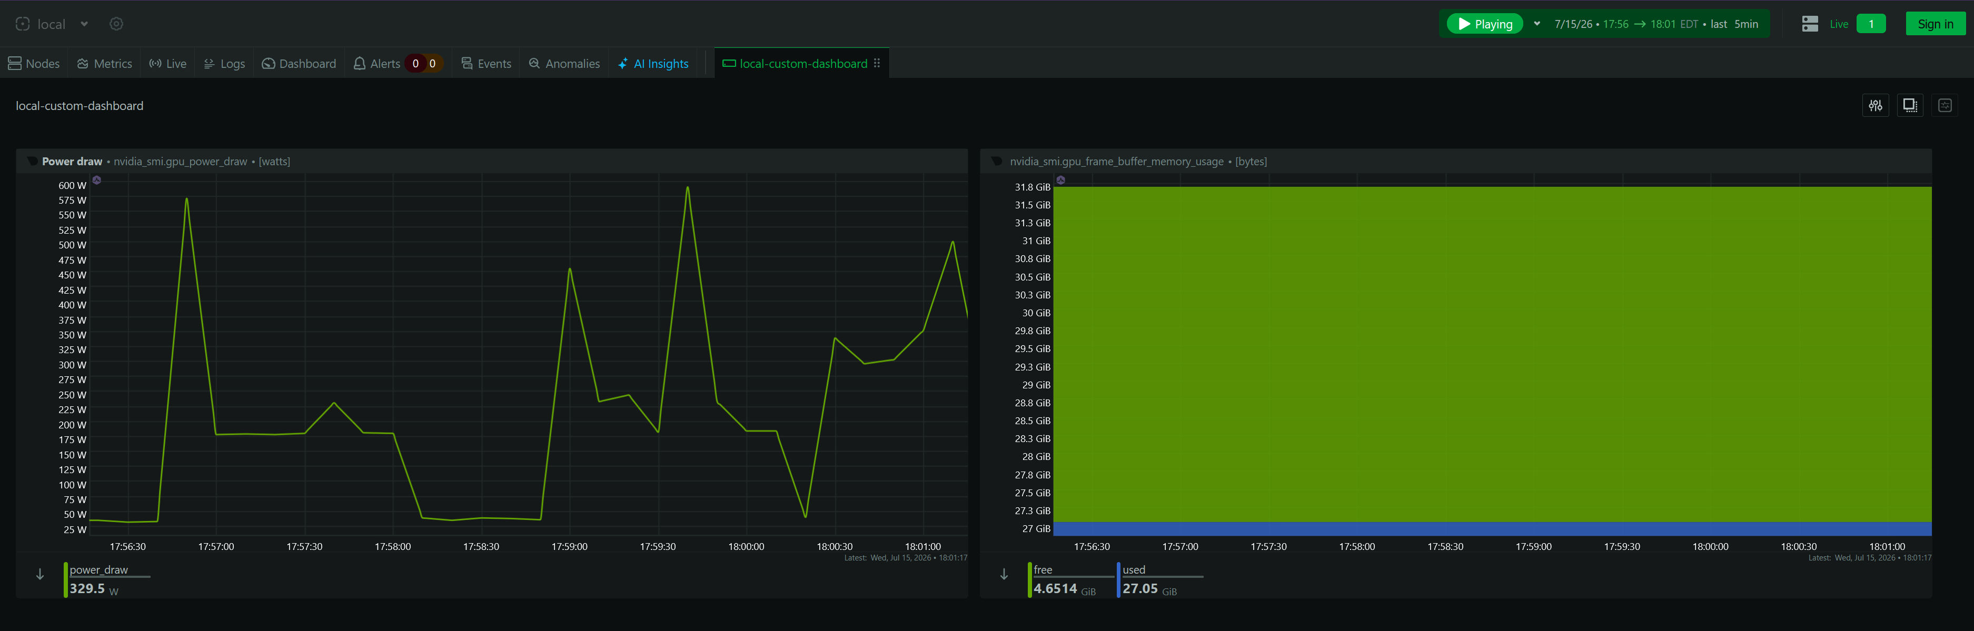Click the nodes server icon near Live
Viewport: 1974px width, 631px height.
tap(1810, 24)
